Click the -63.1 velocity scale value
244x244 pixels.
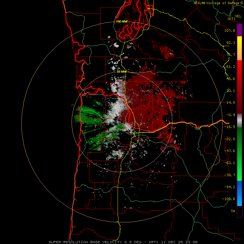230,163
